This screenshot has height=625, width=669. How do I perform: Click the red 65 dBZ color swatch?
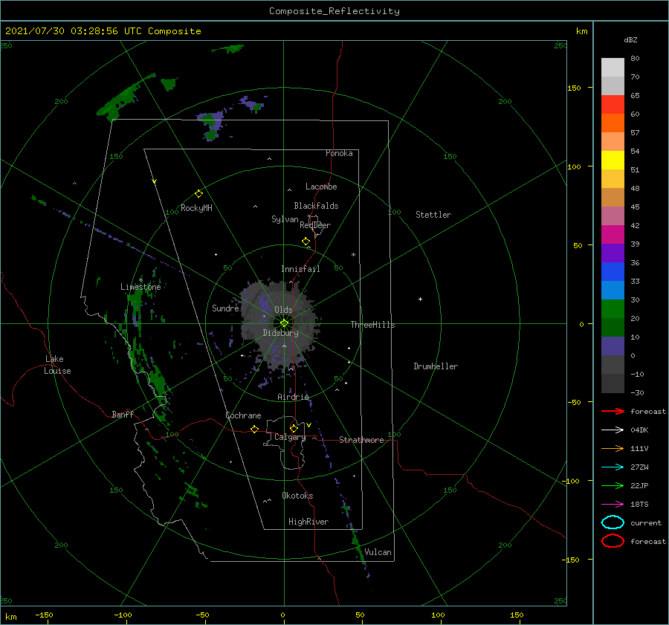coord(613,104)
